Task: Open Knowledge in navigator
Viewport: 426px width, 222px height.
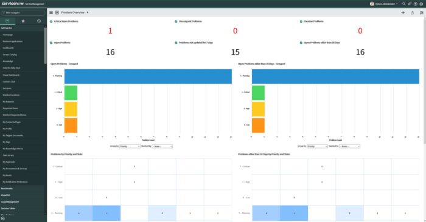Action: (x=8, y=61)
